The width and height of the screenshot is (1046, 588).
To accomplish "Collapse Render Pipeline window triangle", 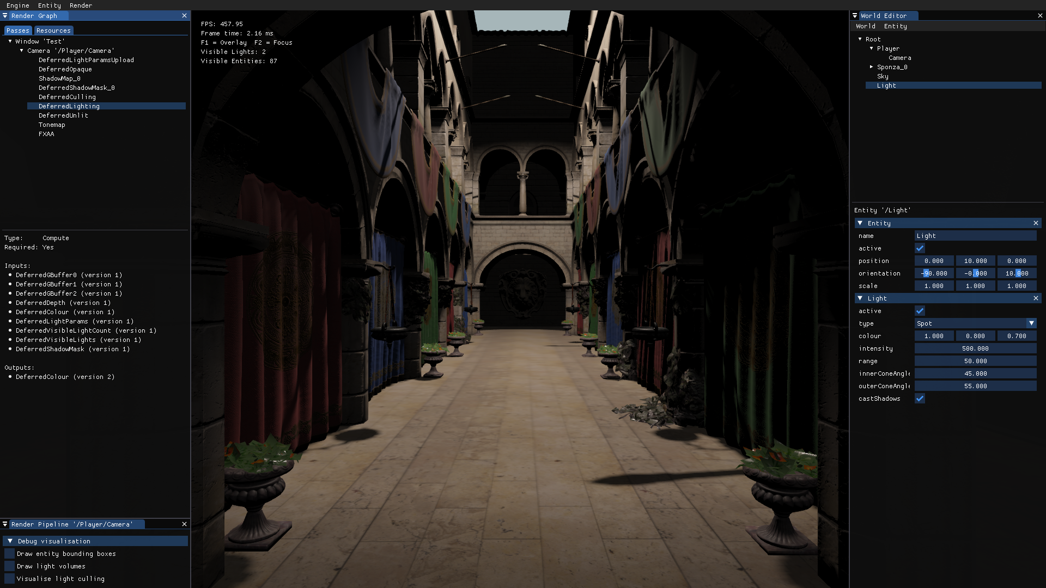I will (x=5, y=524).
